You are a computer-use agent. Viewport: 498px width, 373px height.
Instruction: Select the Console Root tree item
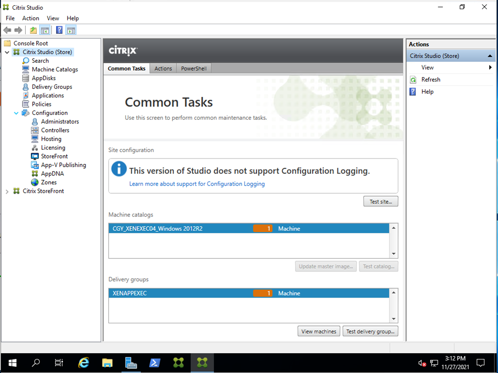(x=30, y=43)
